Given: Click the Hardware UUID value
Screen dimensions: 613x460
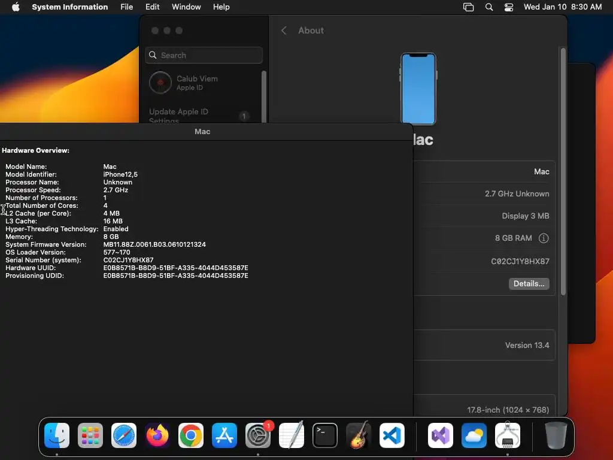Looking at the screenshot, I should click(175, 268).
